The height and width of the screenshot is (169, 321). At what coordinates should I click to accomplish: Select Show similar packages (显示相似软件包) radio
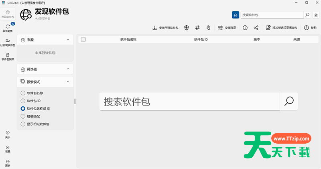pos(23,124)
